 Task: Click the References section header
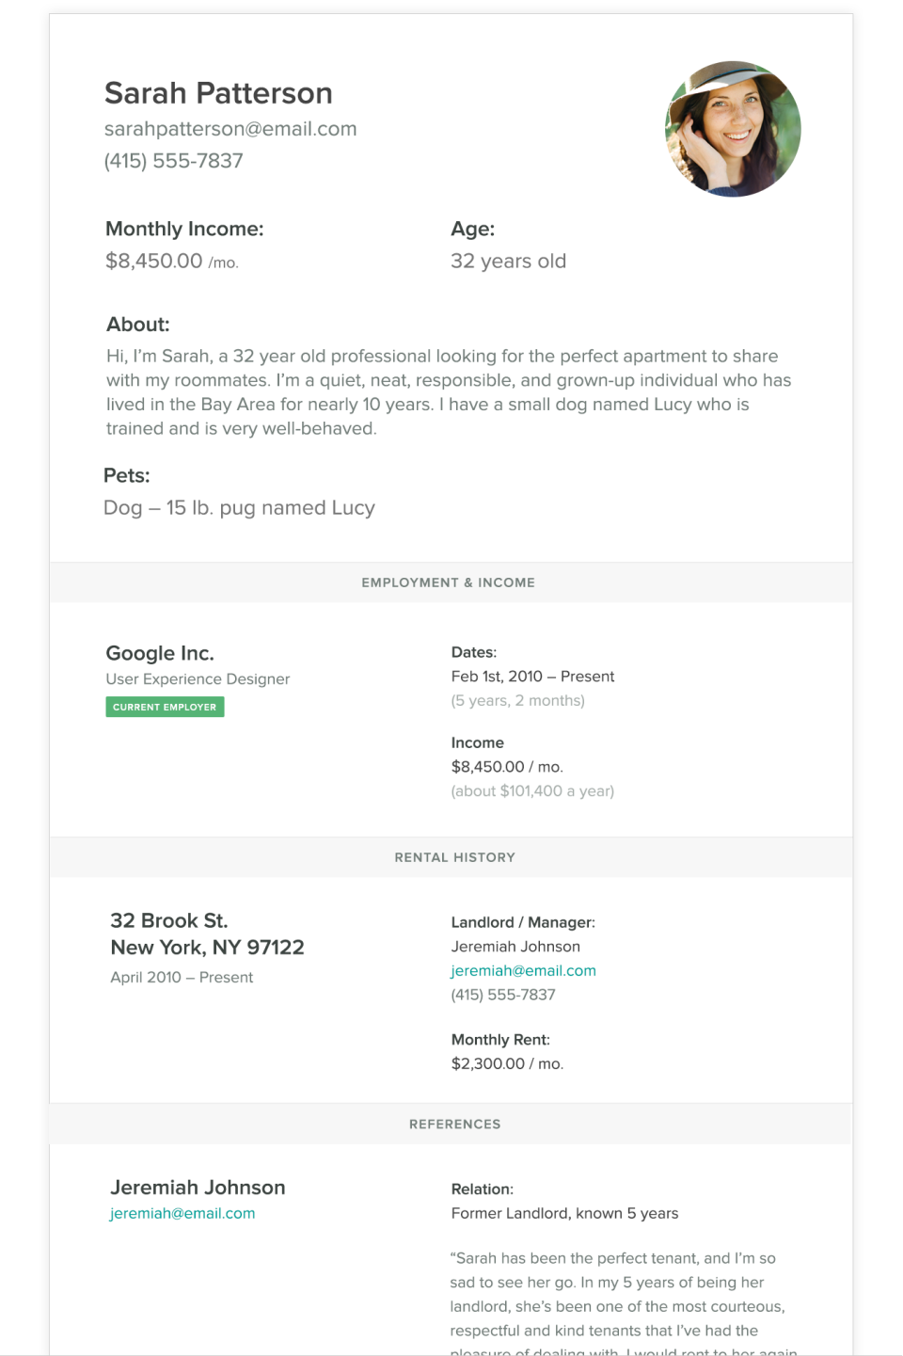point(454,1125)
